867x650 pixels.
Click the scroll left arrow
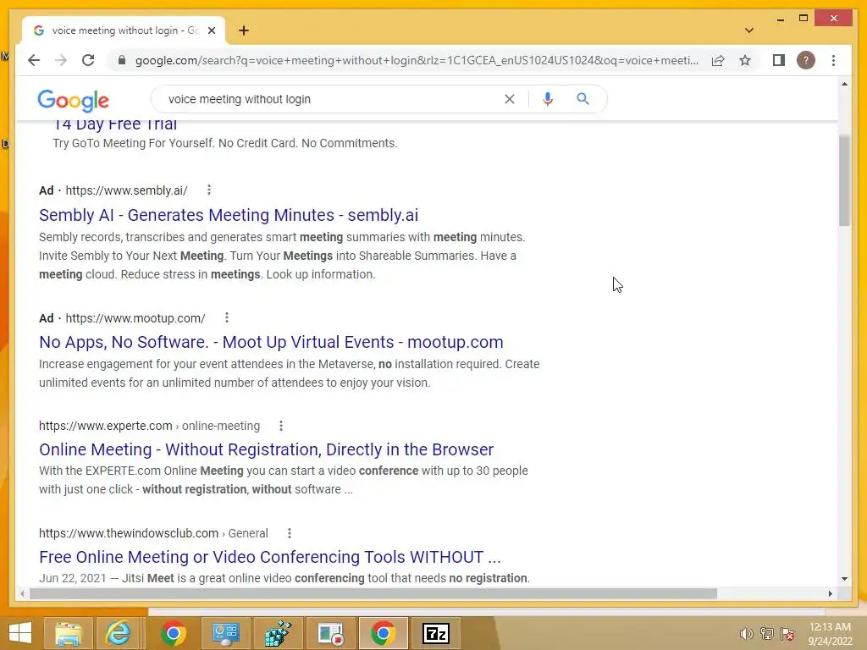pos(21,593)
